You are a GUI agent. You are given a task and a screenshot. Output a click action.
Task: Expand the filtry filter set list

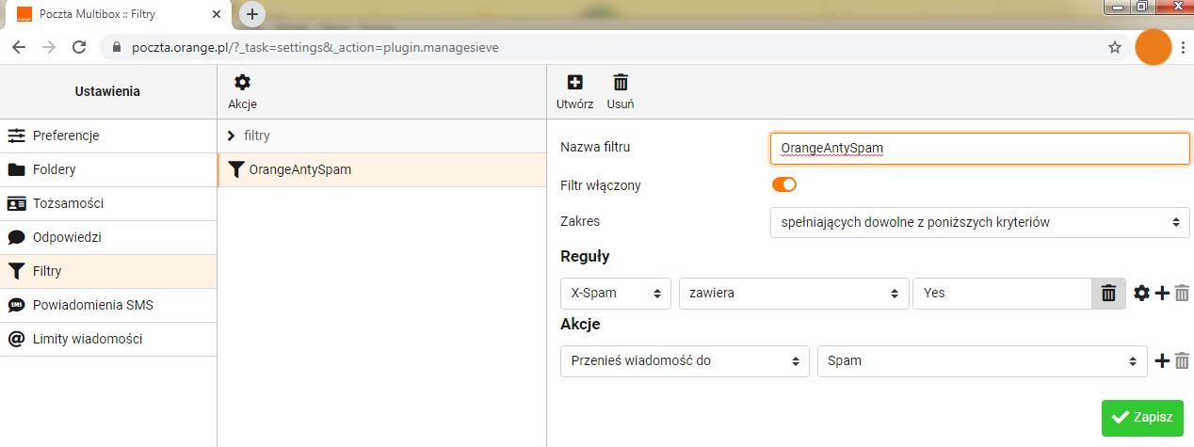coord(232,136)
